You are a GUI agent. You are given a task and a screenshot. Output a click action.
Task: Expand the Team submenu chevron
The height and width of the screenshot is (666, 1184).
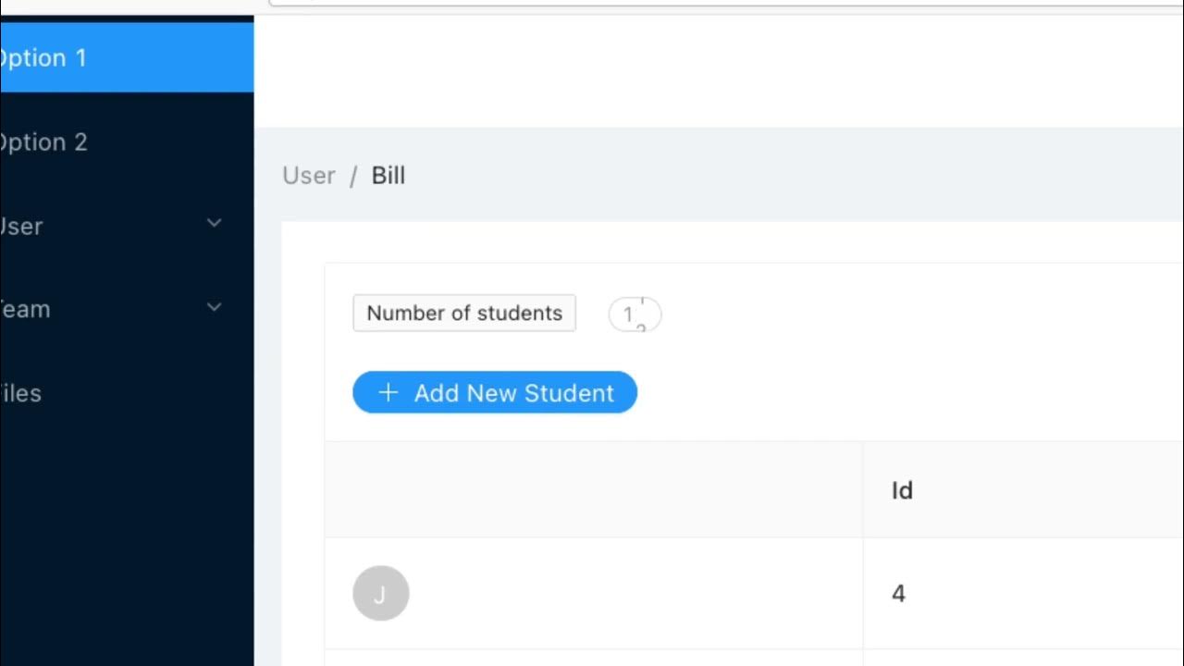pyautogui.click(x=215, y=307)
